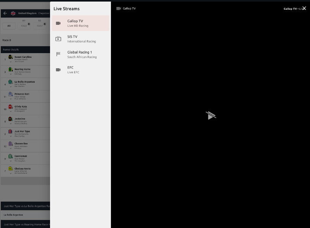Screen dimensions: 310x228
Task: Select the Gallop TV live stream
Action: point(80,23)
